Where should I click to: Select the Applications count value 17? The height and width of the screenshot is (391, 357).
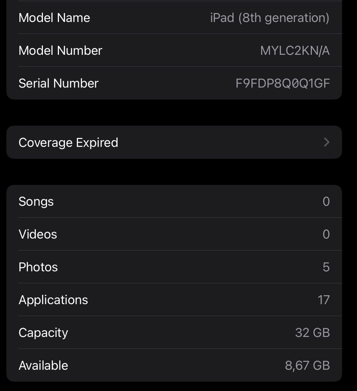pos(323,300)
